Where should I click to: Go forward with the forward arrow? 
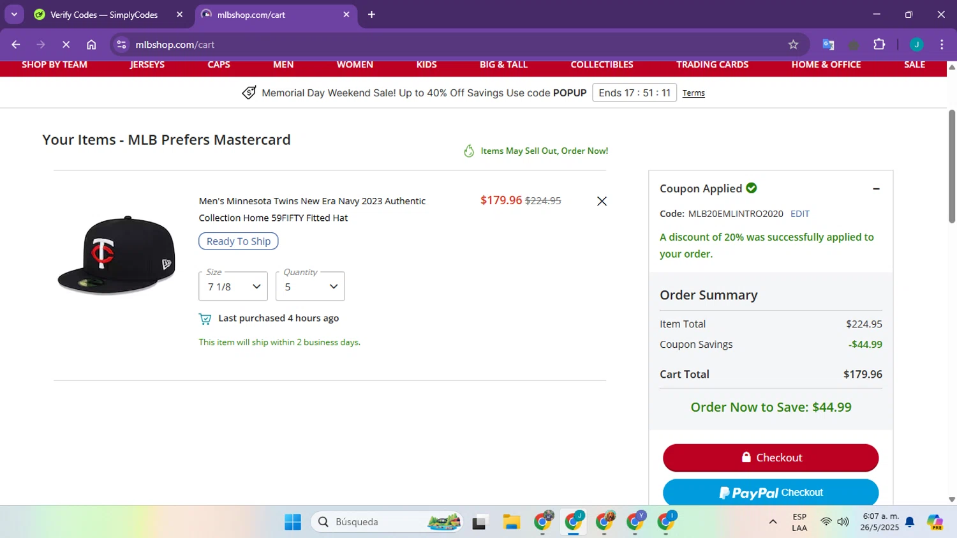(x=41, y=45)
